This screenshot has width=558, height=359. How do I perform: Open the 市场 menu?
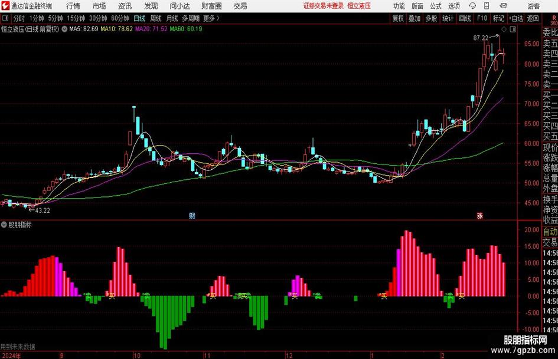click(99, 6)
